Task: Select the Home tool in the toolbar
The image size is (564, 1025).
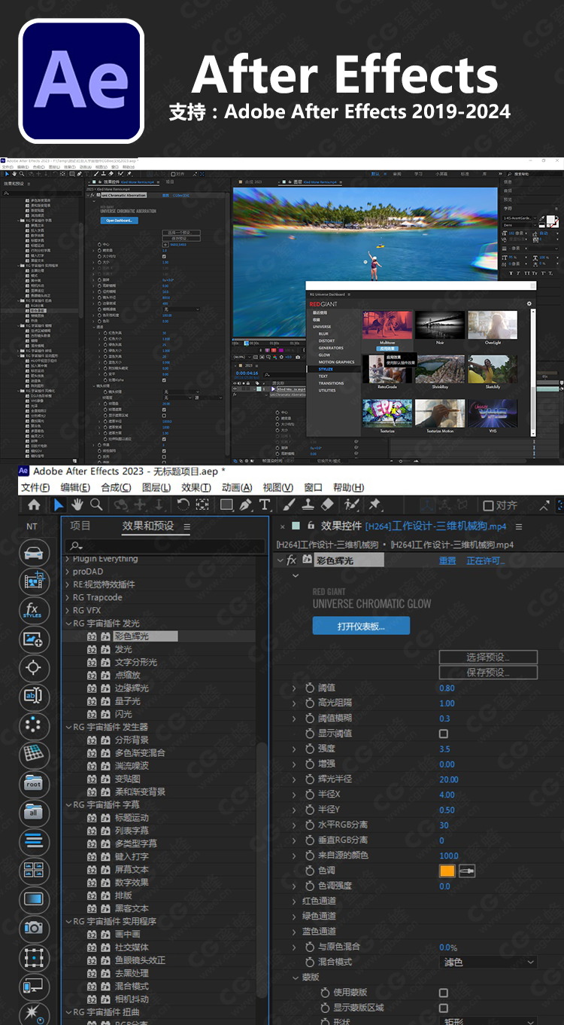Action: (x=34, y=505)
